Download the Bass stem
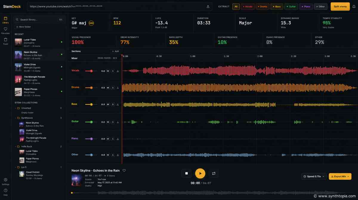Viewport: 358px width, 200px height. [118, 104]
